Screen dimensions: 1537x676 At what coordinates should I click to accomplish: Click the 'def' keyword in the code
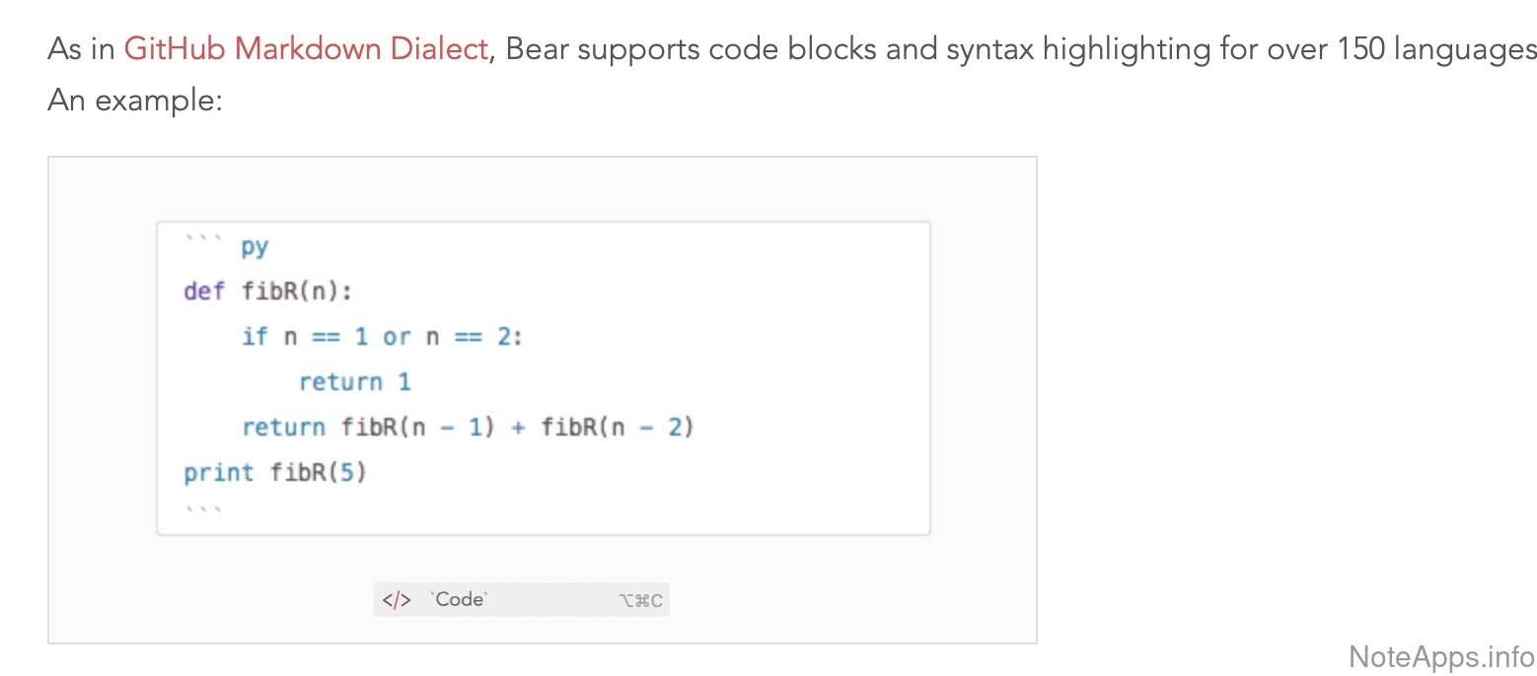click(x=204, y=292)
